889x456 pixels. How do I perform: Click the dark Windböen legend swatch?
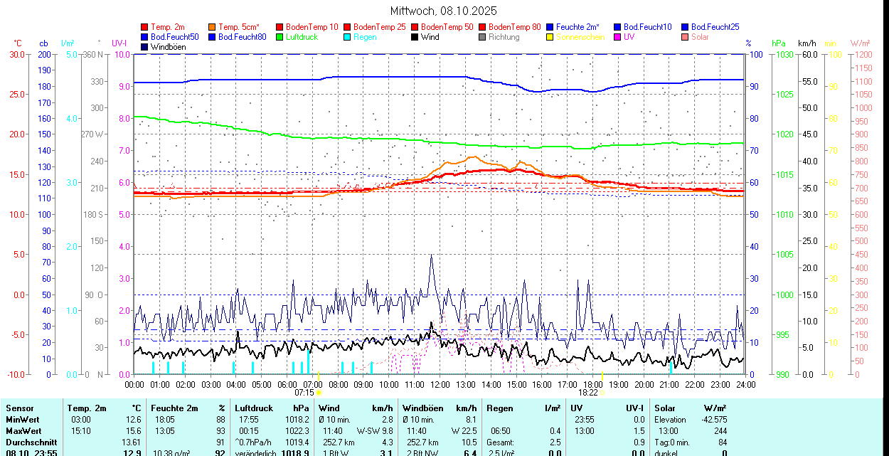coord(145,47)
